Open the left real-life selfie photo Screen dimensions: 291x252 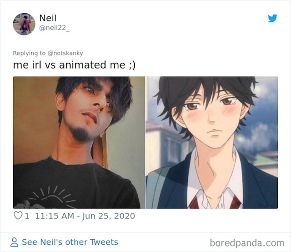click(79, 143)
